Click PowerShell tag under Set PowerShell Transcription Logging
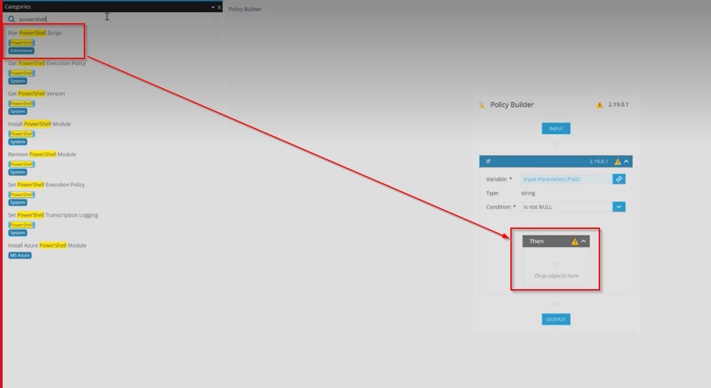 [x=21, y=225]
